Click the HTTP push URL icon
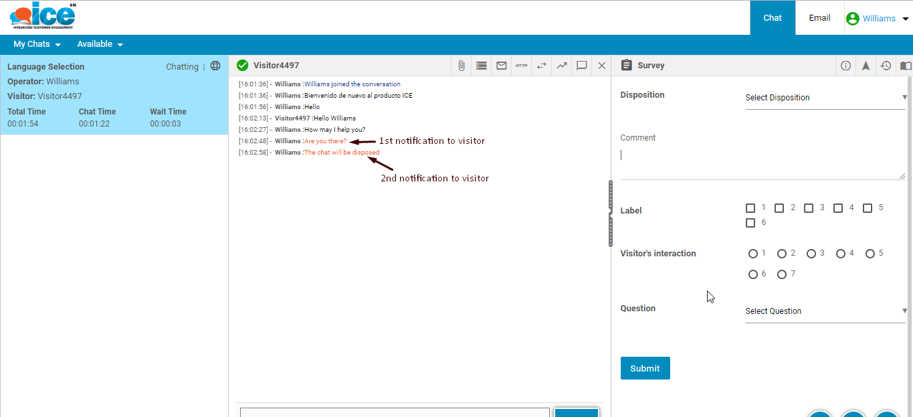This screenshot has height=417, width=913. pos(521,66)
